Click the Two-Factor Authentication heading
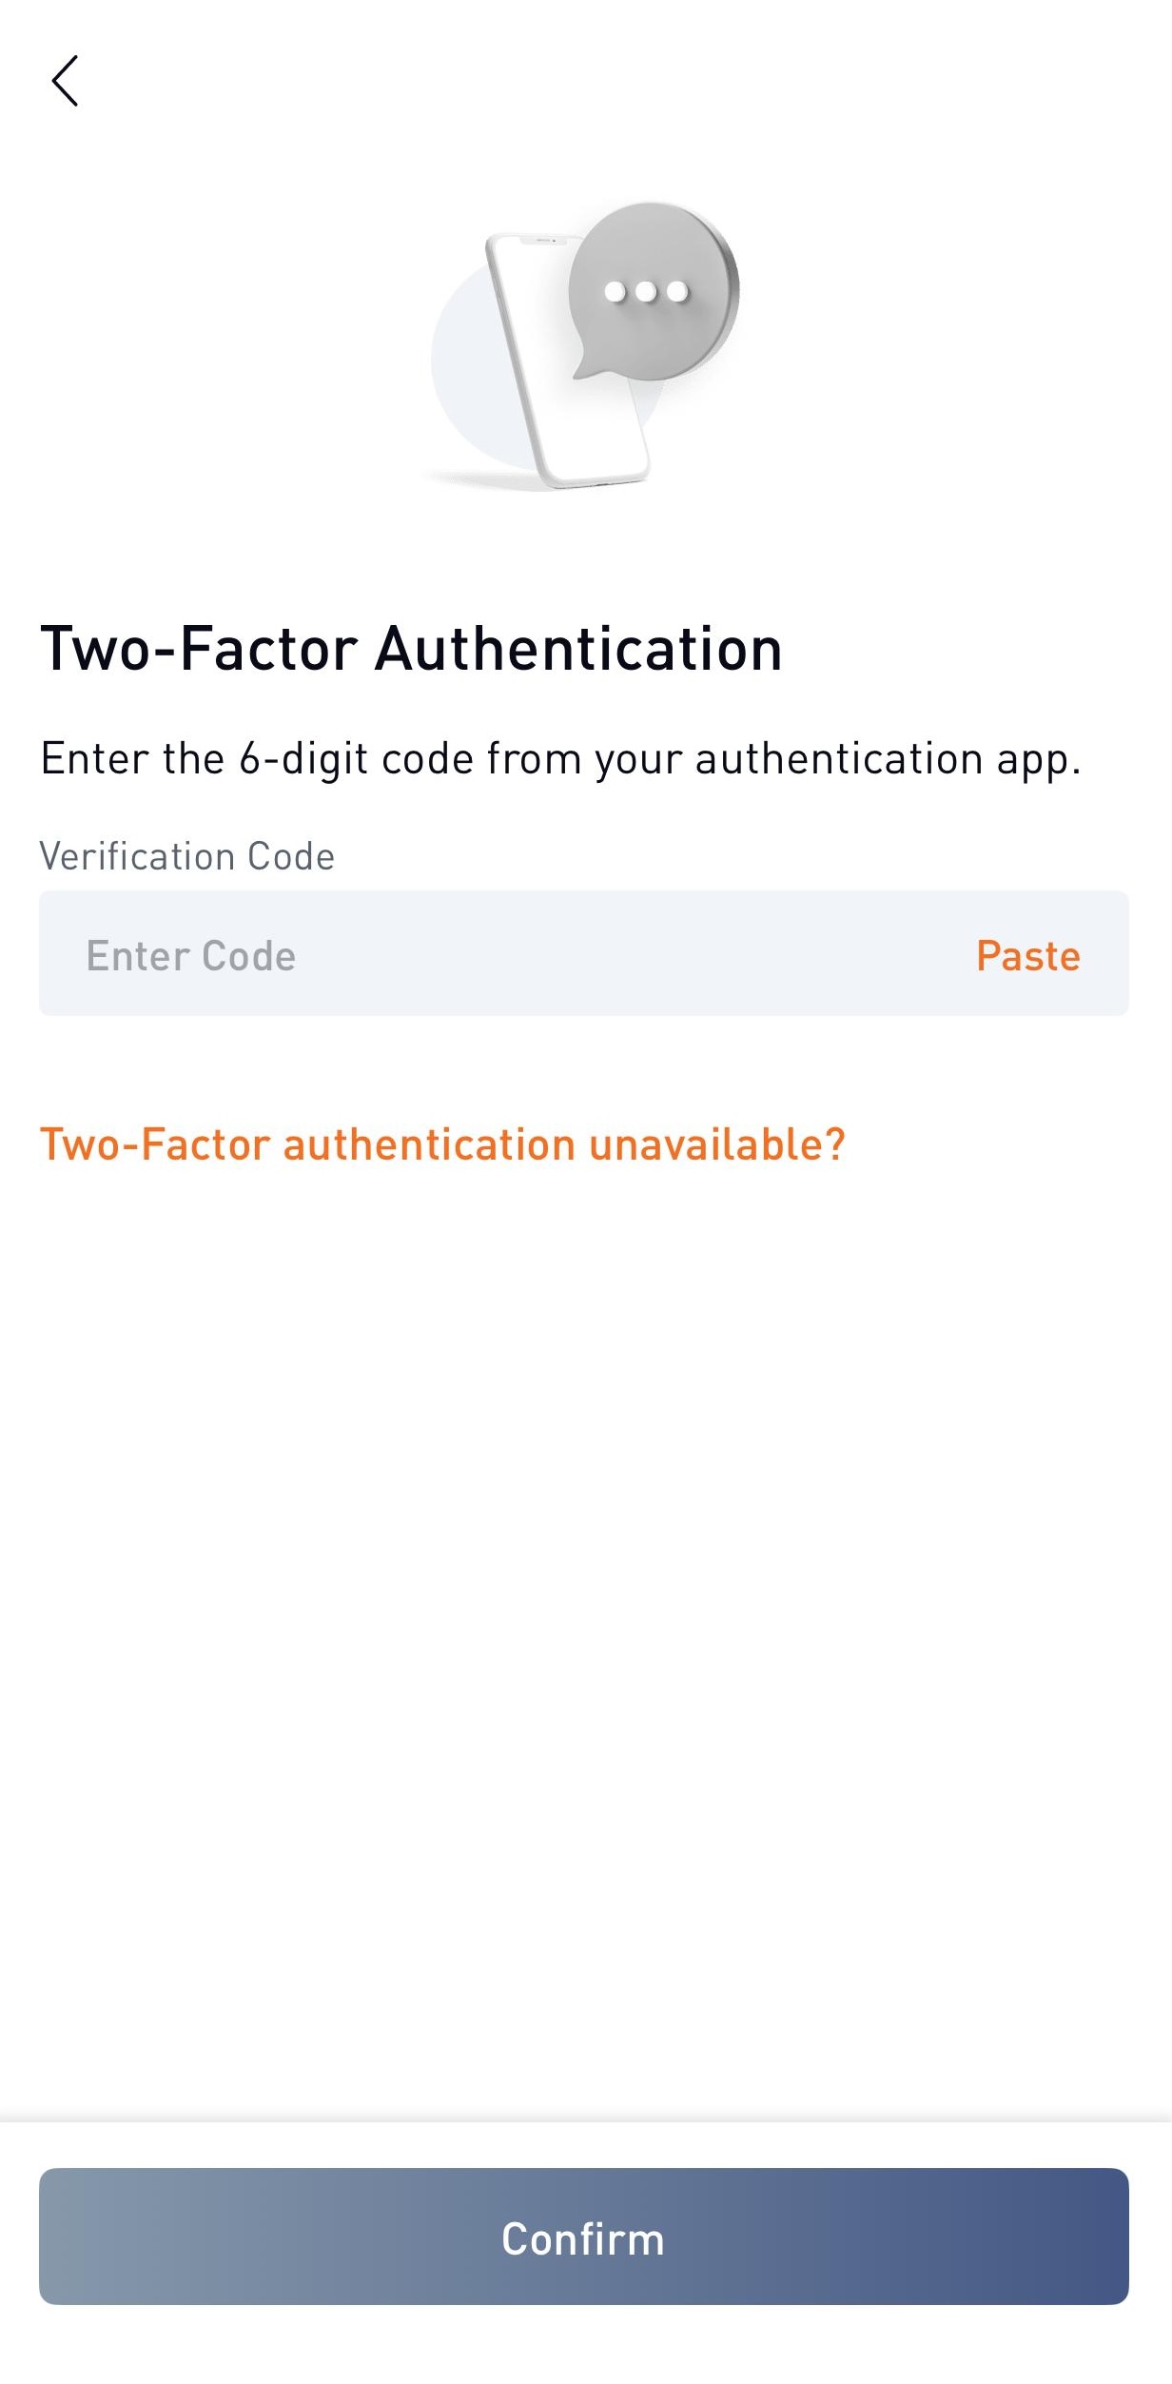The height and width of the screenshot is (2384, 1172). 411,649
